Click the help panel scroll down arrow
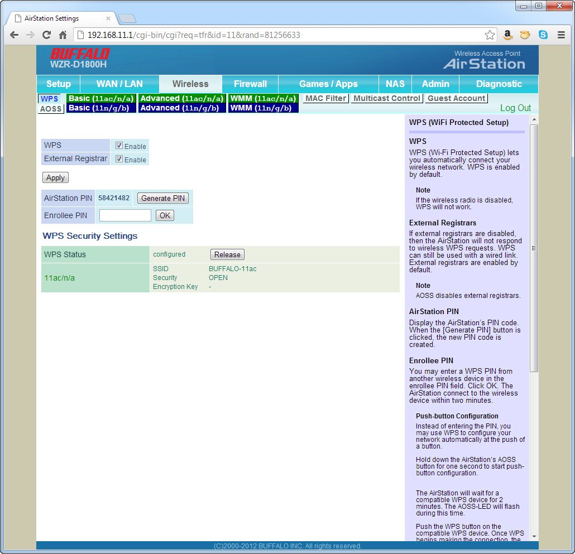Viewport: 575px width, 554px height. click(x=534, y=536)
